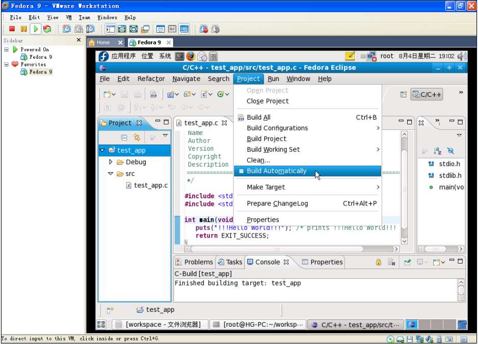478x344 pixels.
Task: Toggle VMware full screen mode icon
Action: [x=134, y=29]
